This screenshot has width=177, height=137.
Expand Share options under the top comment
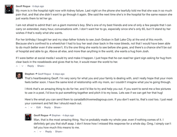point(41,66)
